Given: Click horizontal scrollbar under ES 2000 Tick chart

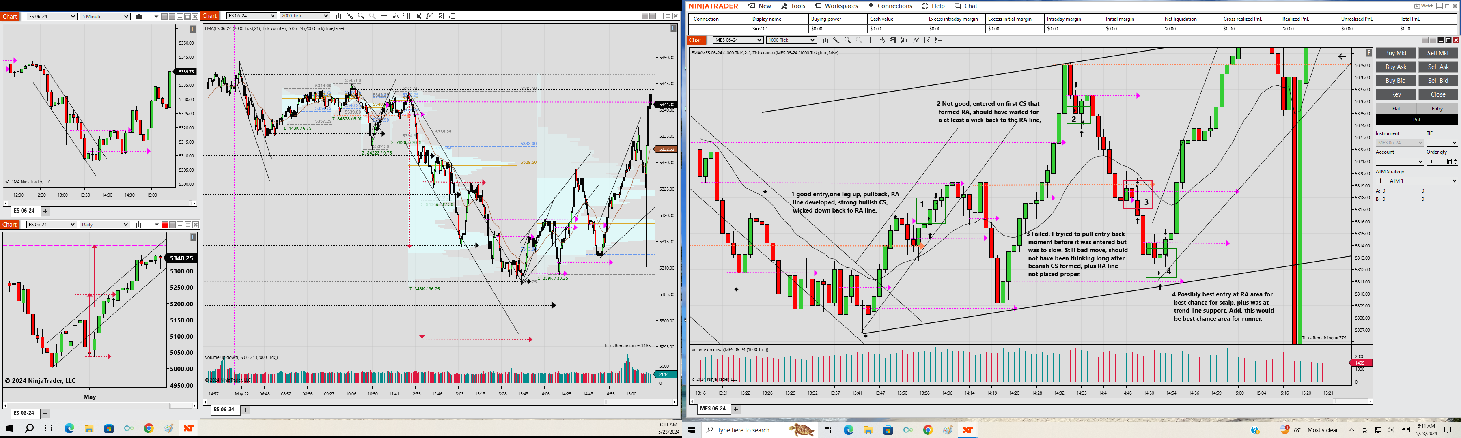Looking at the screenshot, I should point(441,402).
